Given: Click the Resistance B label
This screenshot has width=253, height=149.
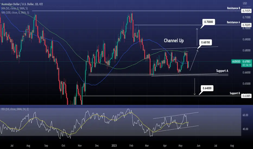Looking at the screenshot, I should [x=233, y=8].
